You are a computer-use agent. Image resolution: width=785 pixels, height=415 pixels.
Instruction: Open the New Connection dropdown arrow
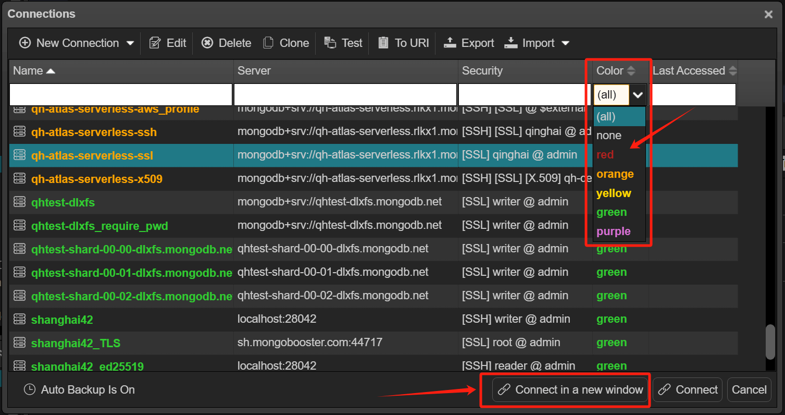click(x=130, y=43)
